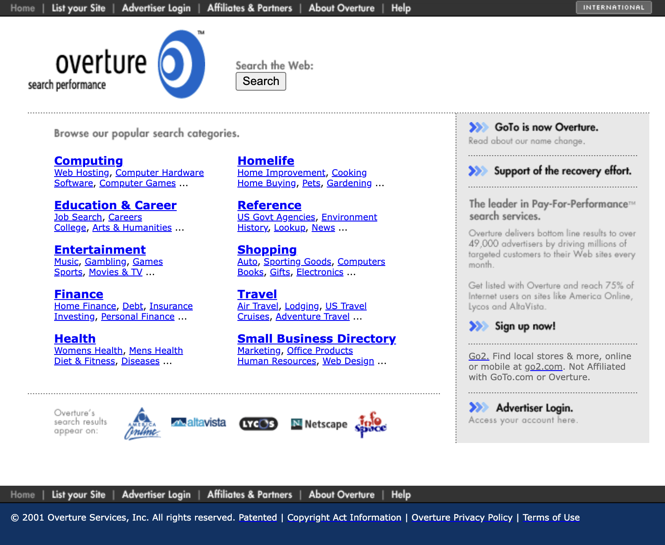
Task: Open Help in the top navigation bar
Action: tap(401, 8)
